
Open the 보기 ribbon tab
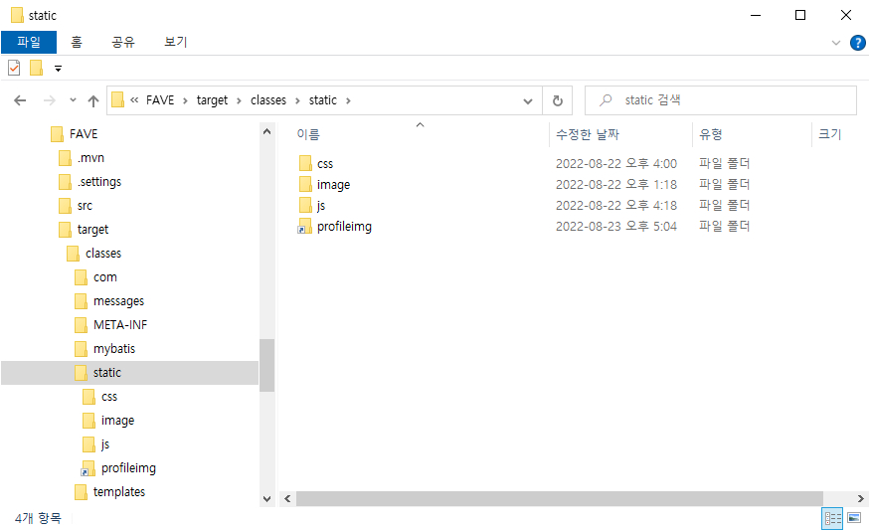point(175,42)
